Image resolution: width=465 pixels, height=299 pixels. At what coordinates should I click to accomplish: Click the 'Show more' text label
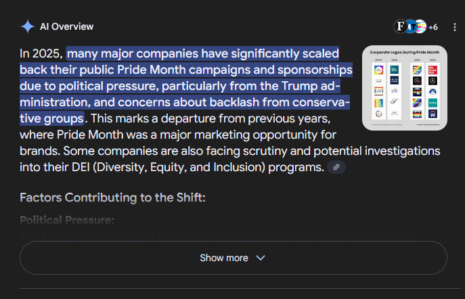coord(224,258)
